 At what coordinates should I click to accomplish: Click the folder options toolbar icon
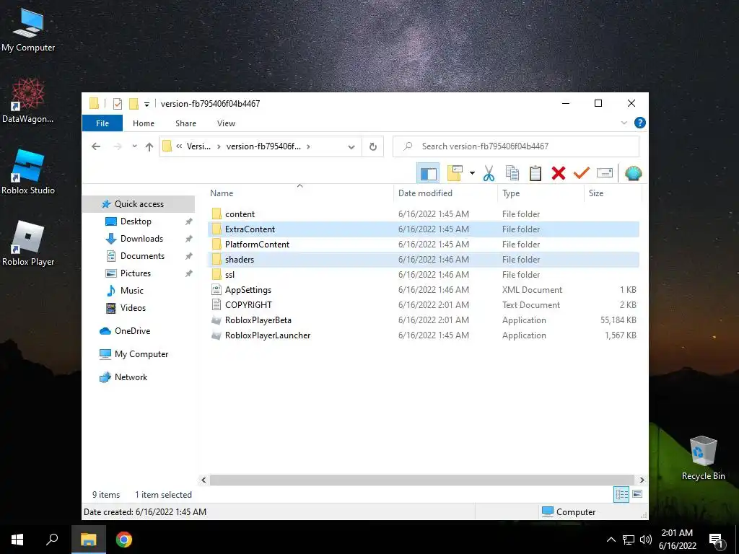(x=455, y=173)
